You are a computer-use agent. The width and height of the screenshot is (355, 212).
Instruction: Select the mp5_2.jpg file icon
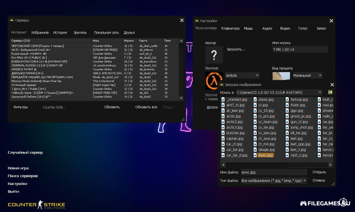click(287, 155)
